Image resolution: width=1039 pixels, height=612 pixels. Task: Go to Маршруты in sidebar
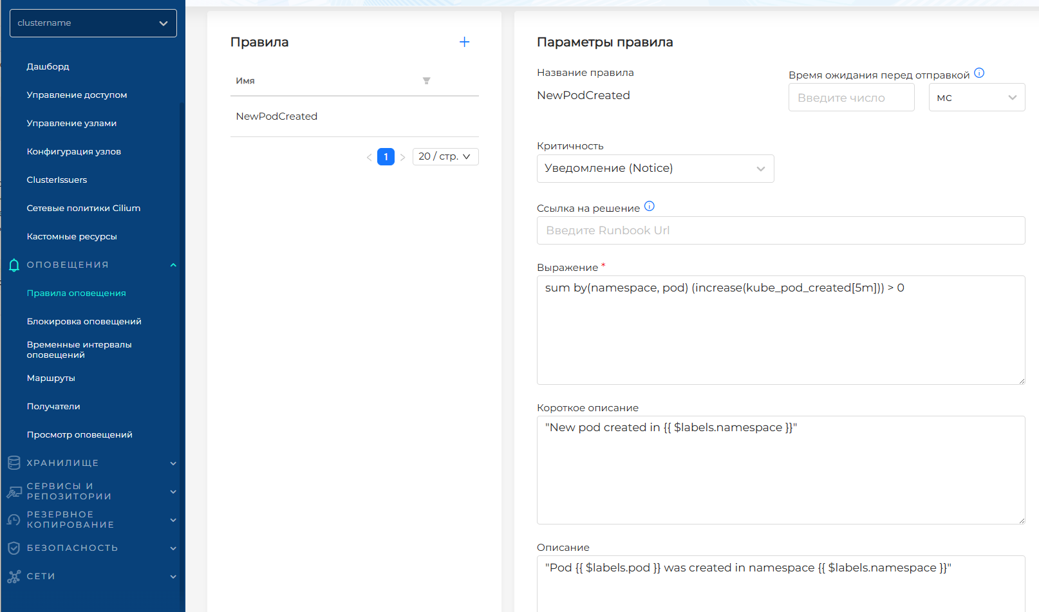tap(51, 378)
